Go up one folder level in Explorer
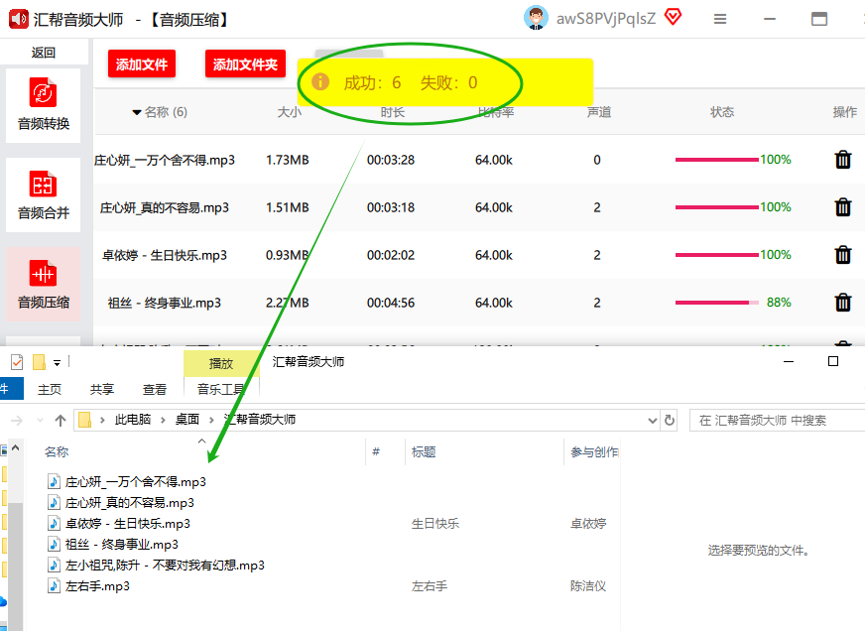The image size is (865, 631). [x=61, y=420]
